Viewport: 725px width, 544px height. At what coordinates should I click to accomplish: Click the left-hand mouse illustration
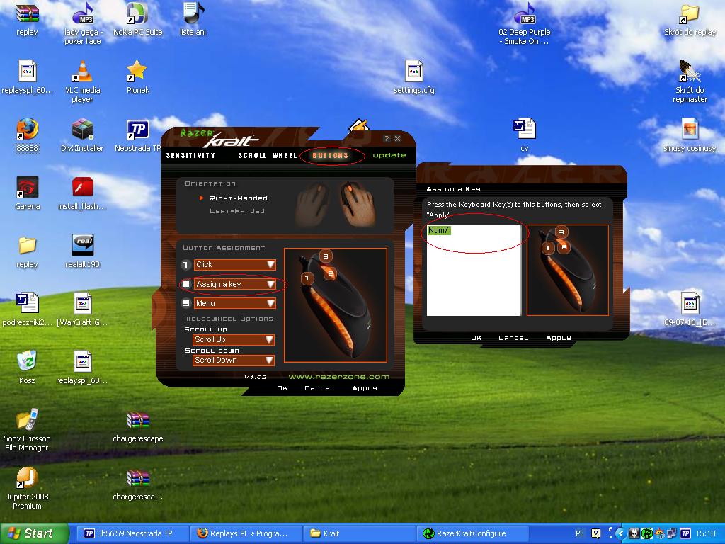click(312, 205)
